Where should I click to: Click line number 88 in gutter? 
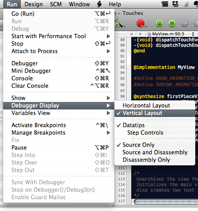(122, 40)
